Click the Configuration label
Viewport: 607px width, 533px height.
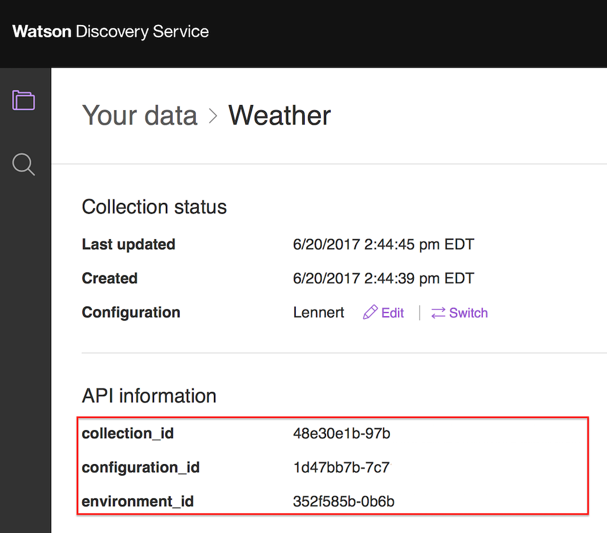(131, 312)
